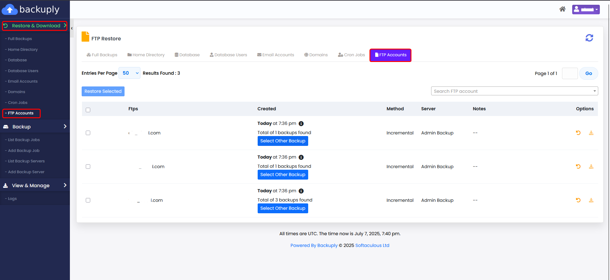
Task: Click info icon beside third row's created time
Action: point(301,191)
